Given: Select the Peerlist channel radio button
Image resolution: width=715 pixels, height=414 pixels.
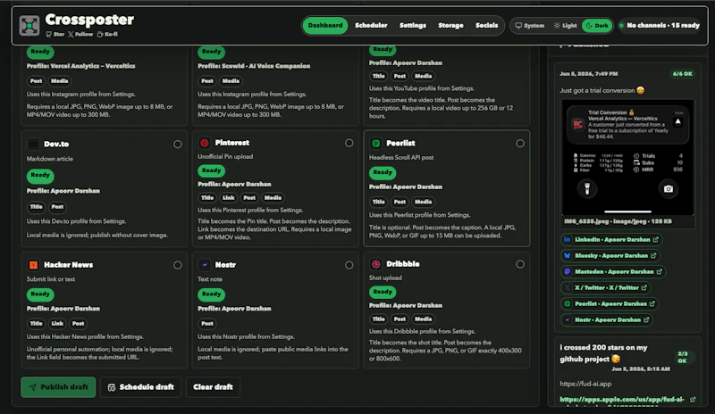Looking at the screenshot, I should pos(520,144).
